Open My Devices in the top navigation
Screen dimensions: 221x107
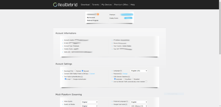point(107,5)
